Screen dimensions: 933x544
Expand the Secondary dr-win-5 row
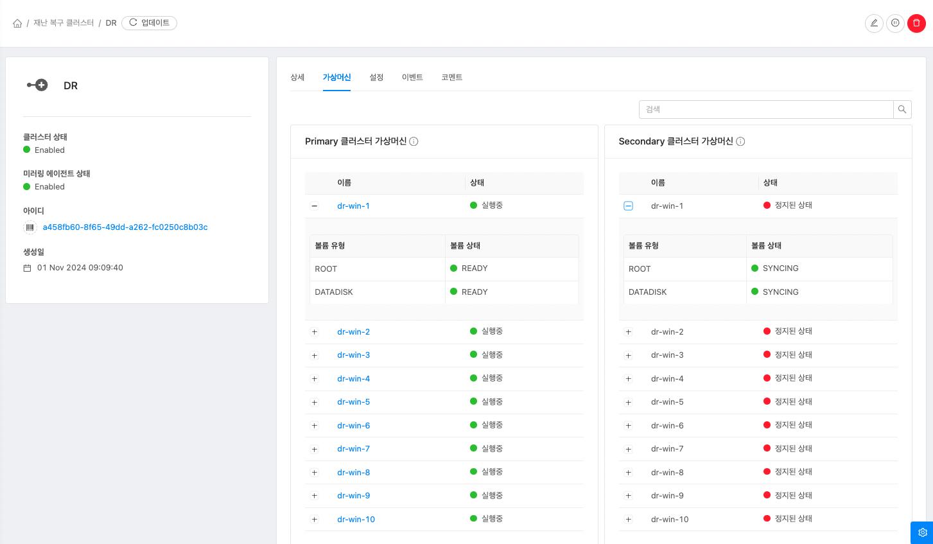(629, 402)
